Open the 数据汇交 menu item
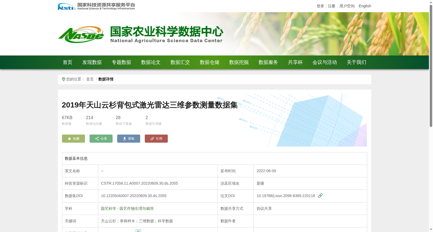 click(180, 62)
